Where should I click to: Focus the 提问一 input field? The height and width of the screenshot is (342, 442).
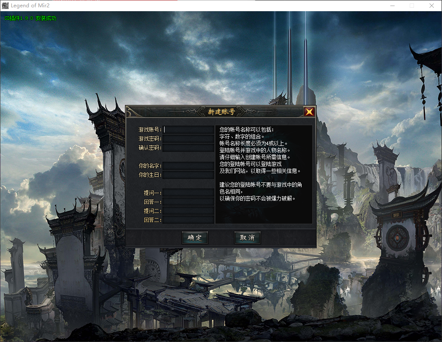[x=188, y=193]
